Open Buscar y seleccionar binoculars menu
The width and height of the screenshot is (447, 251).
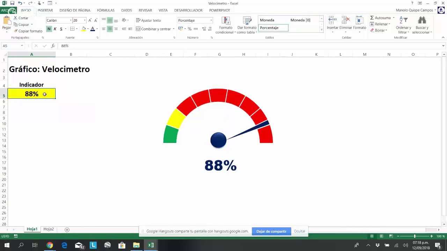pyautogui.click(x=422, y=25)
